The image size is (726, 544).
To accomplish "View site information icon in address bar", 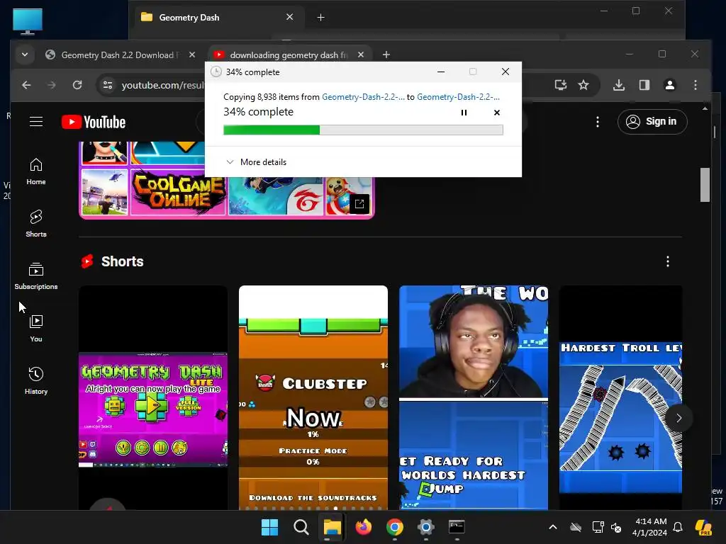I will pos(108,85).
